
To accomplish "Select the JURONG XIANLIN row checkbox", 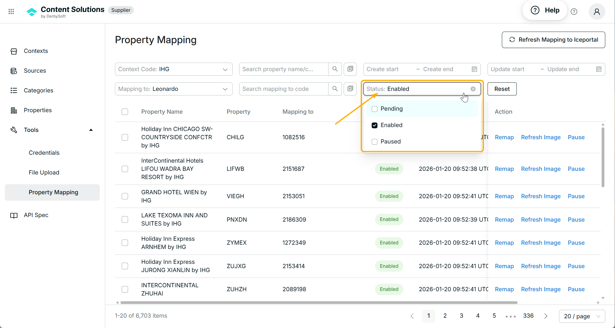I will [x=125, y=266].
